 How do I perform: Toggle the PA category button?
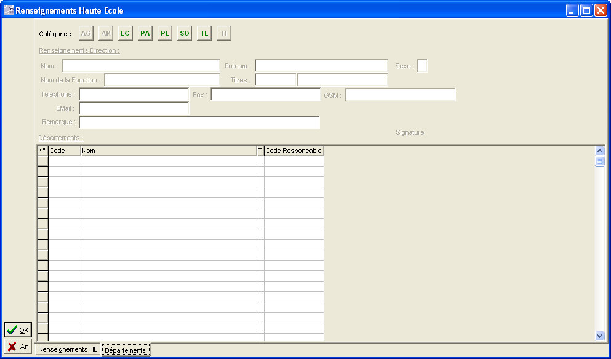[145, 33]
